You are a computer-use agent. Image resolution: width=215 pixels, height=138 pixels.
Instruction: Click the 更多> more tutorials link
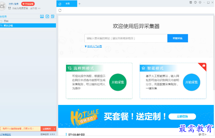202,134
